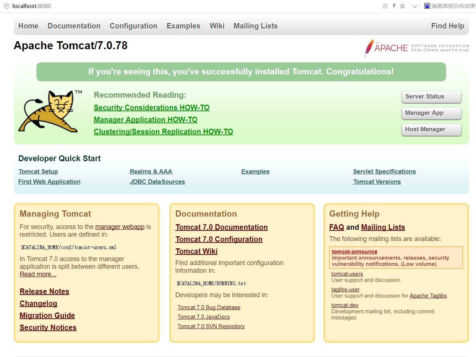Open Clustering/Session Replication HOW-TO link
The width and height of the screenshot is (476, 357).
coord(164,132)
